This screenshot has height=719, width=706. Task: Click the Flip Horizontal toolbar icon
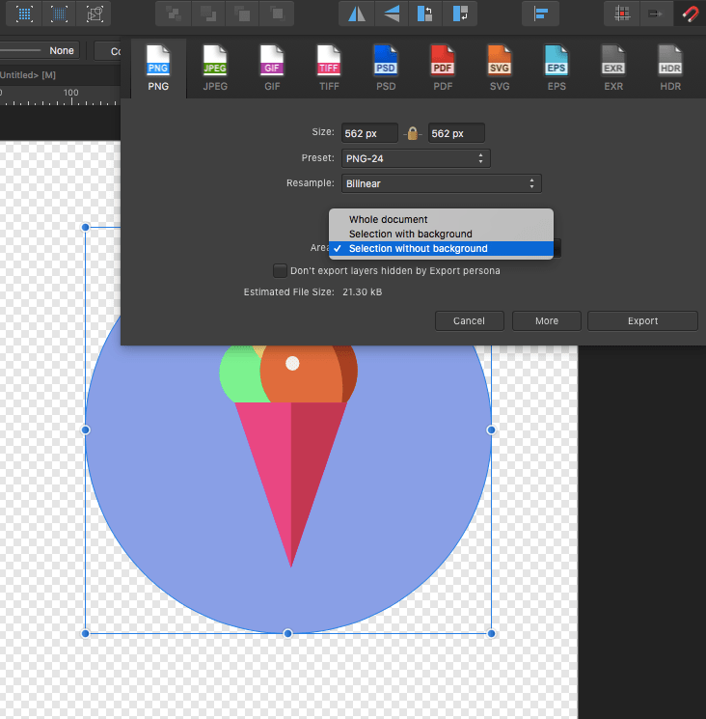pos(357,14)
